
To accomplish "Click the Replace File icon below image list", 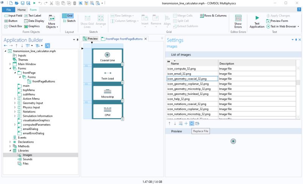I will point(192,124).
